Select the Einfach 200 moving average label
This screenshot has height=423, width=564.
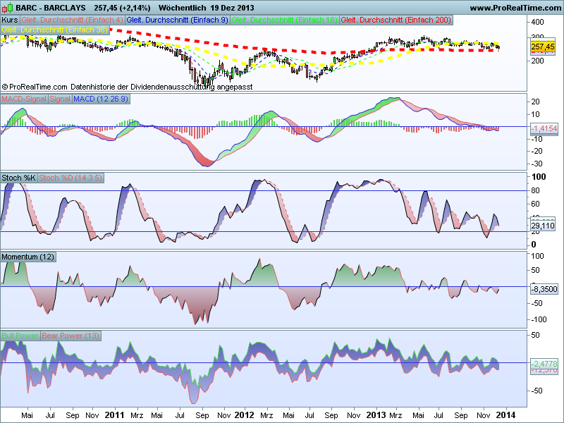[396, 20]
